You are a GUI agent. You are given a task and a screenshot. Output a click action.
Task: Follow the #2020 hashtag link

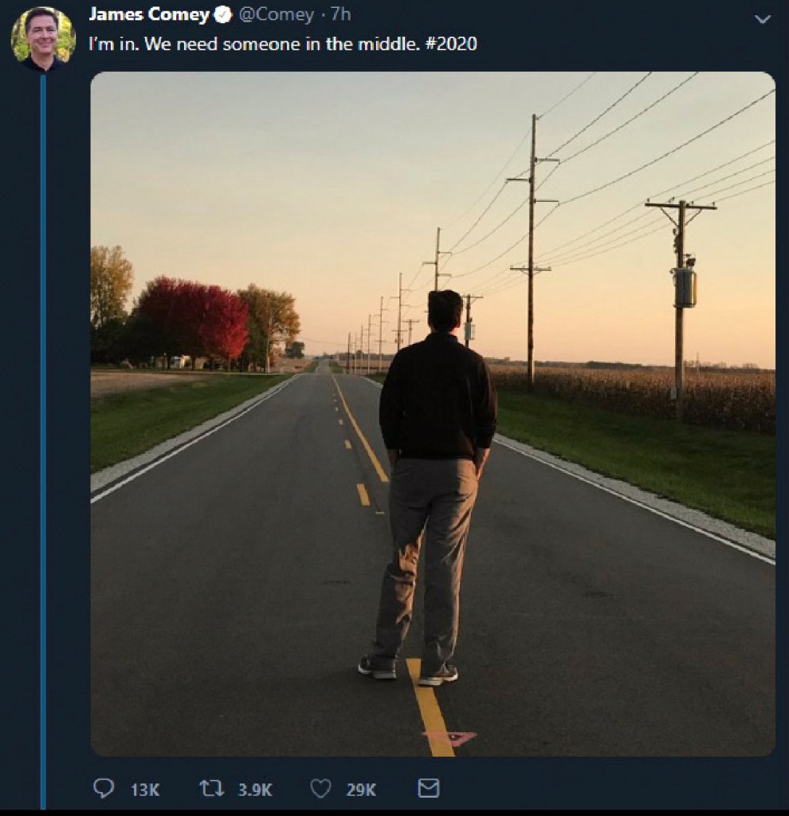pos(451,44)
